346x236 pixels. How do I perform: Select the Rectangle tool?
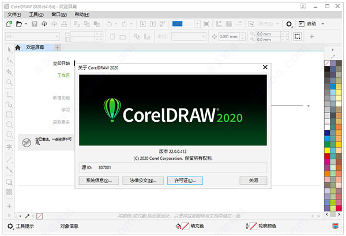coord(9,115)
